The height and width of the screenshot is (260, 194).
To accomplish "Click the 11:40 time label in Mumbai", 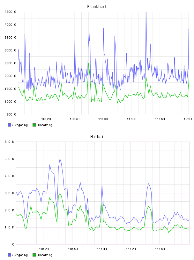I will pyautogui.click(x=160, y=249).
